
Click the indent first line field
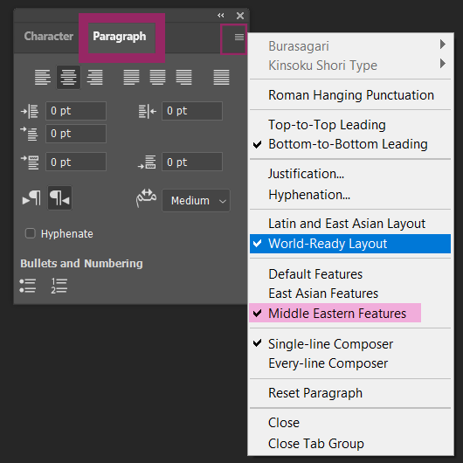(x=76, y=134)
